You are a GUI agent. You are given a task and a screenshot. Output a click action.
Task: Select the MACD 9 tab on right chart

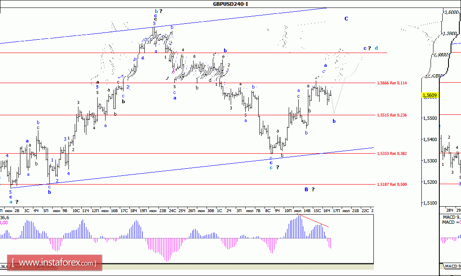coord(451,266)
